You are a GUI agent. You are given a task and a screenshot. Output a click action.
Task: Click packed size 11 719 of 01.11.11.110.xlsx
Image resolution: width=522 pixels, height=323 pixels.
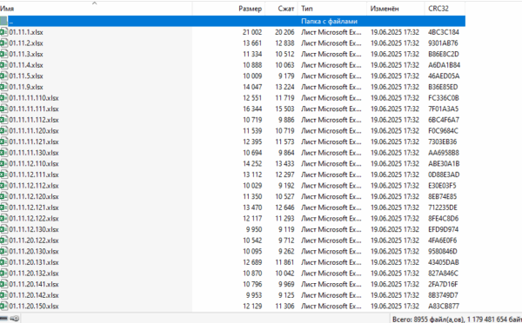pyautogui.click(x=284, y=98)
